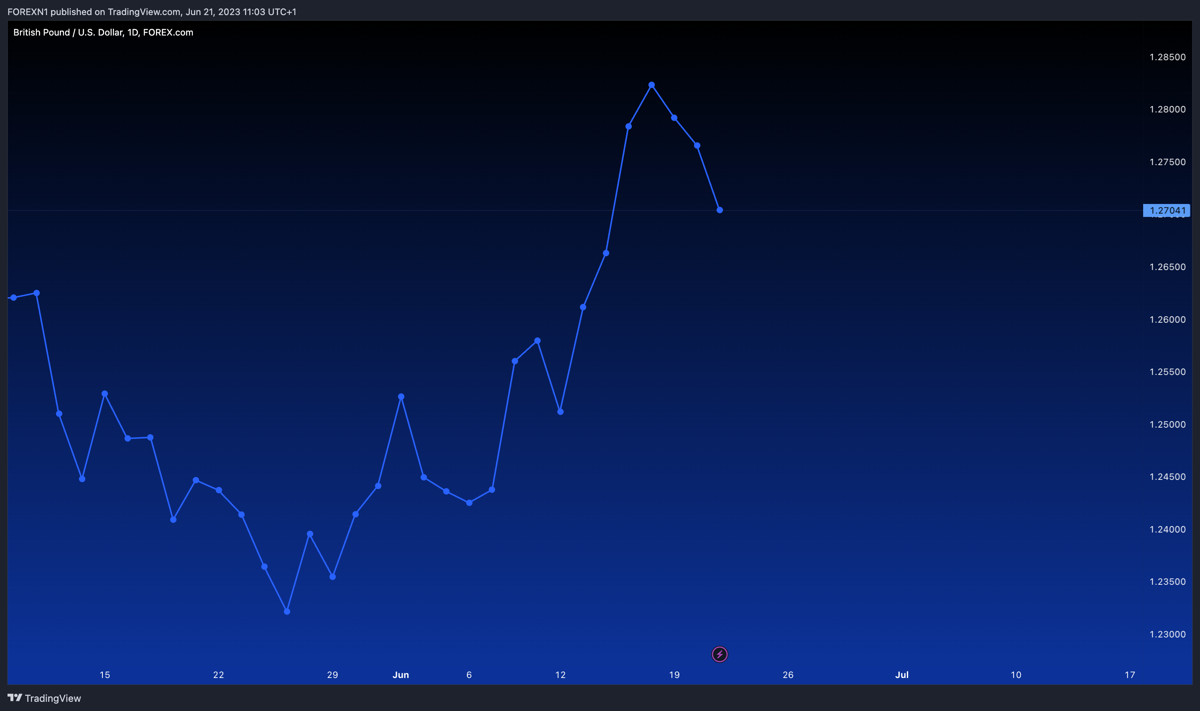Select the lowest trough data point on chart

[x=287, y=612]
